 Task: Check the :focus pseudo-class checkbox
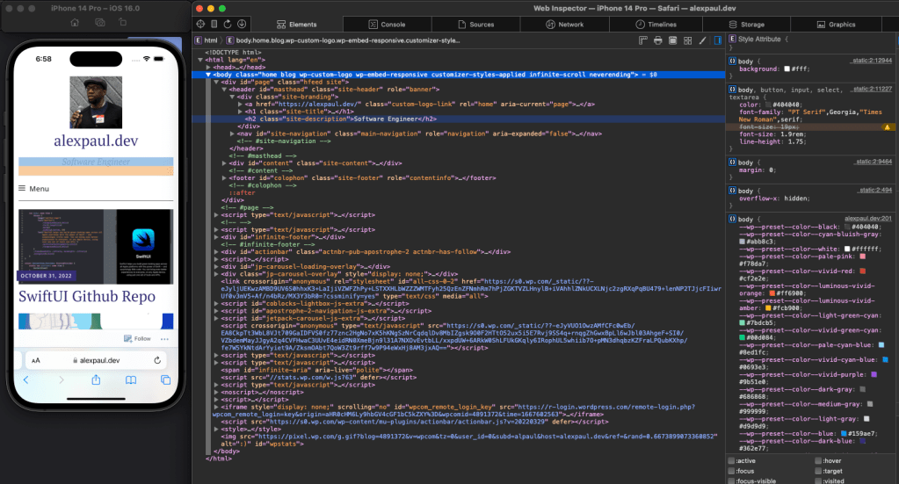pyautogui.click(x=732, y=471)
